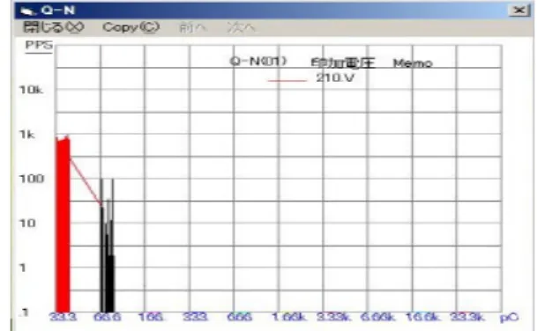Click the Q-N window title icon
Screen dimensions: 537x331
28,11
